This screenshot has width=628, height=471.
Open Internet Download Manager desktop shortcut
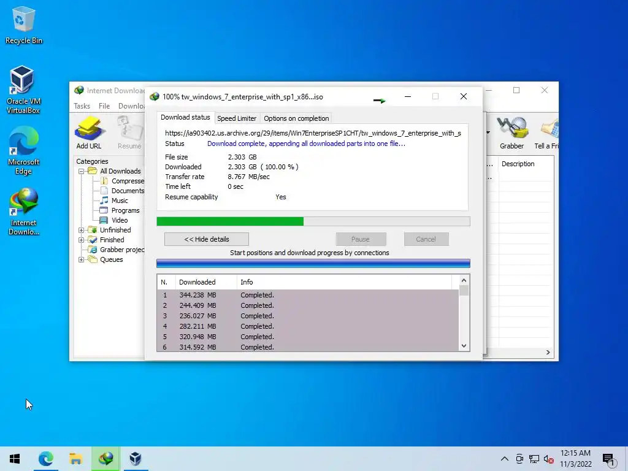click(x=23, y=212)
